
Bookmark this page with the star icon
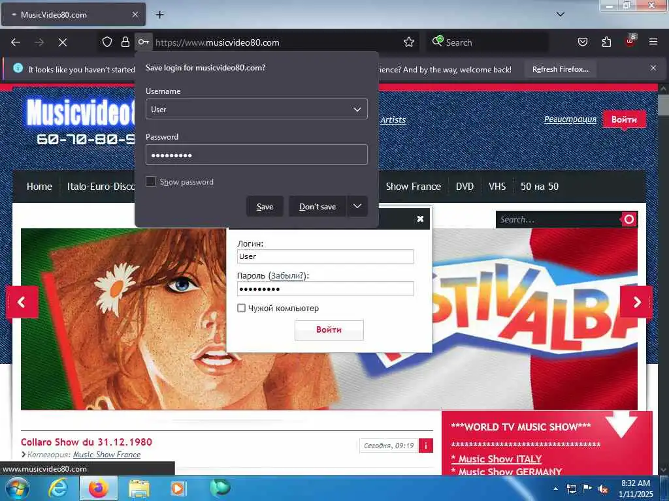point(409,42)
